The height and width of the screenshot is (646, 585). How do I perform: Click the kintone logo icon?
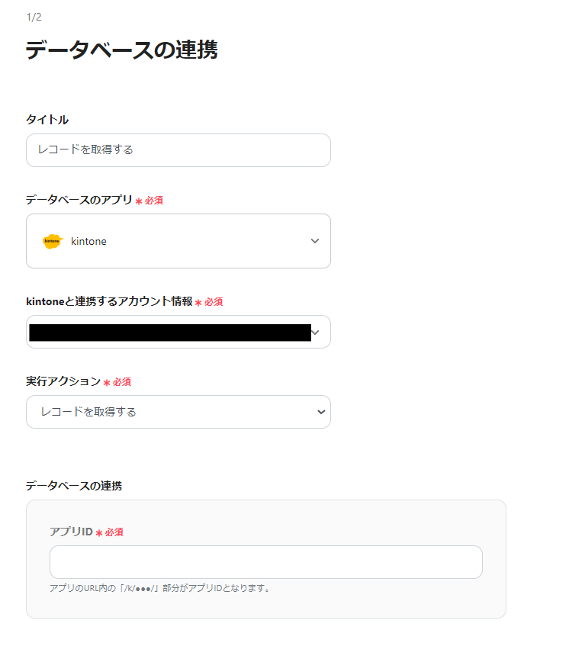pos(52,241)
